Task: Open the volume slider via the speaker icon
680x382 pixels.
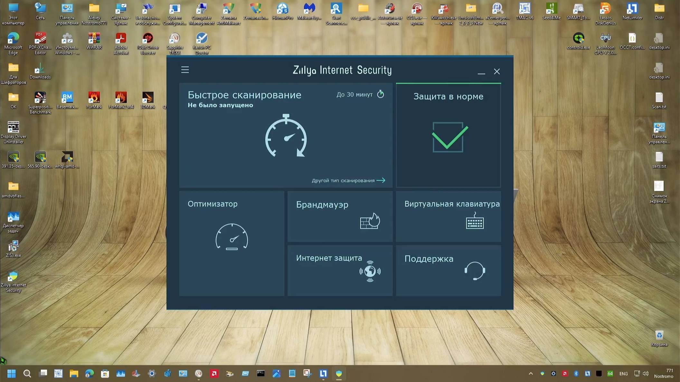Action: pyautogui.click(x=645, y=373)
